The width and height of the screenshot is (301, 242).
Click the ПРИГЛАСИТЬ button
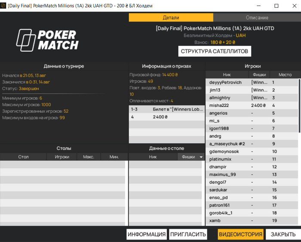click(x=188, y=234)
